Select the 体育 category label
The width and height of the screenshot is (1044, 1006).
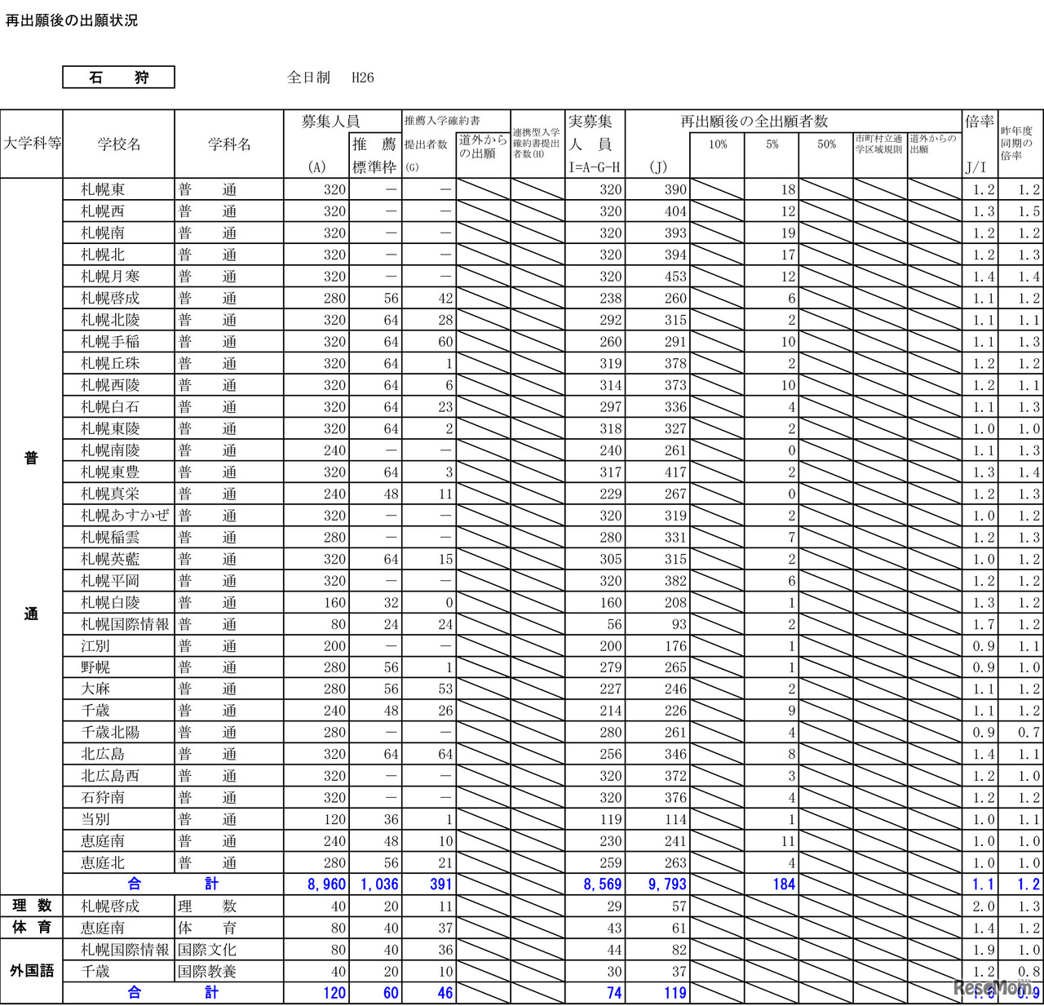(x=31, y=928)
